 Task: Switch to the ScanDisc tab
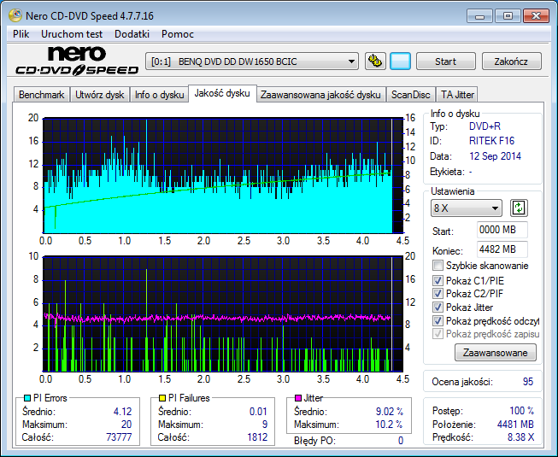coord(411,95)
